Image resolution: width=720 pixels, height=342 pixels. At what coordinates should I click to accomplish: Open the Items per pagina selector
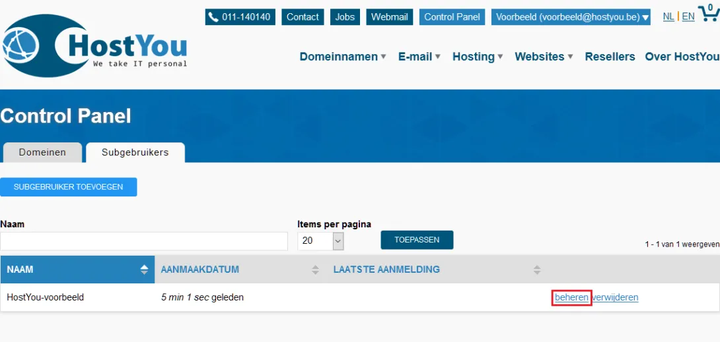(320, 241)
